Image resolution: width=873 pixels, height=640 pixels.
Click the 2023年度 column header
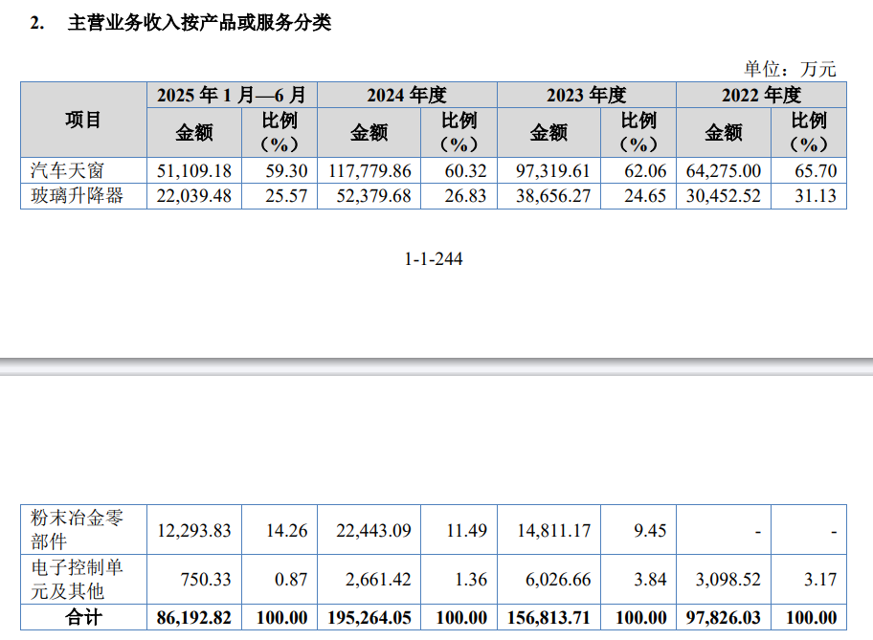[586, 95]
